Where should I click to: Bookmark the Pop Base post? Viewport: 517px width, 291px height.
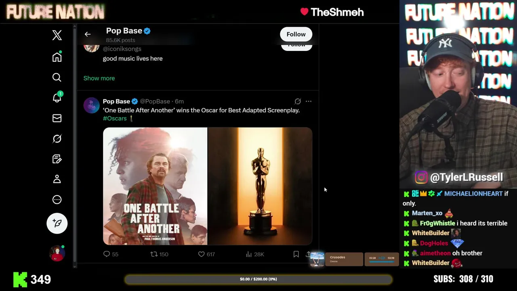click(x=296, y=254)
